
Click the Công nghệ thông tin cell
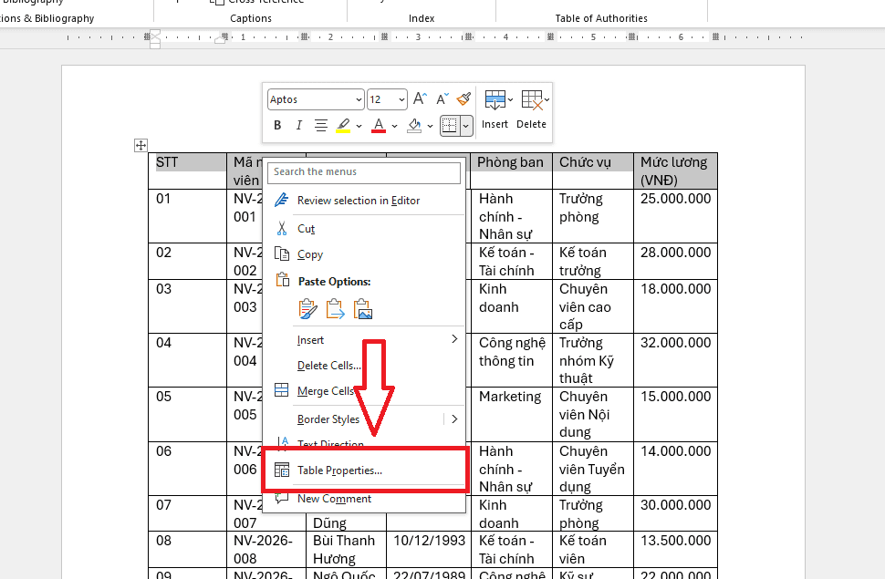pos(511,360)
